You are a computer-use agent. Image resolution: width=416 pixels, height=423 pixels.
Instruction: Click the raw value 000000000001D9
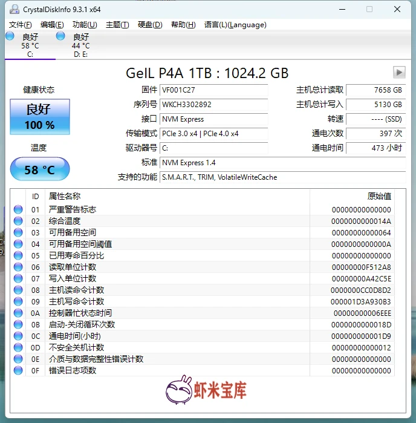(x=361, y=336)
